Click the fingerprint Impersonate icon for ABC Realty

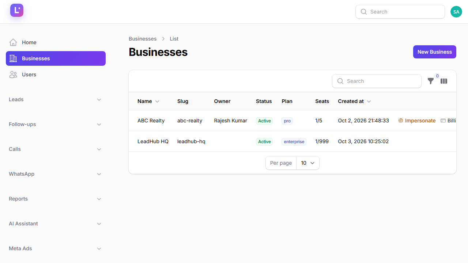coord(401,121)
